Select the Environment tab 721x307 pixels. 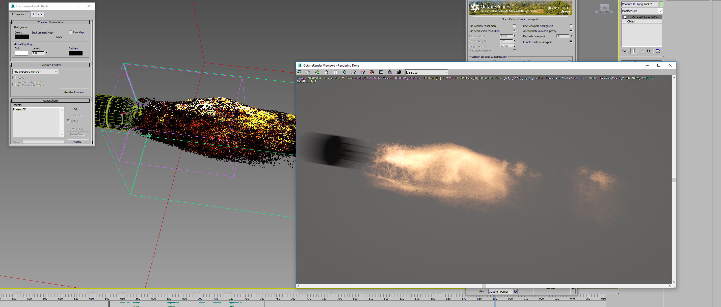(20, 14)
